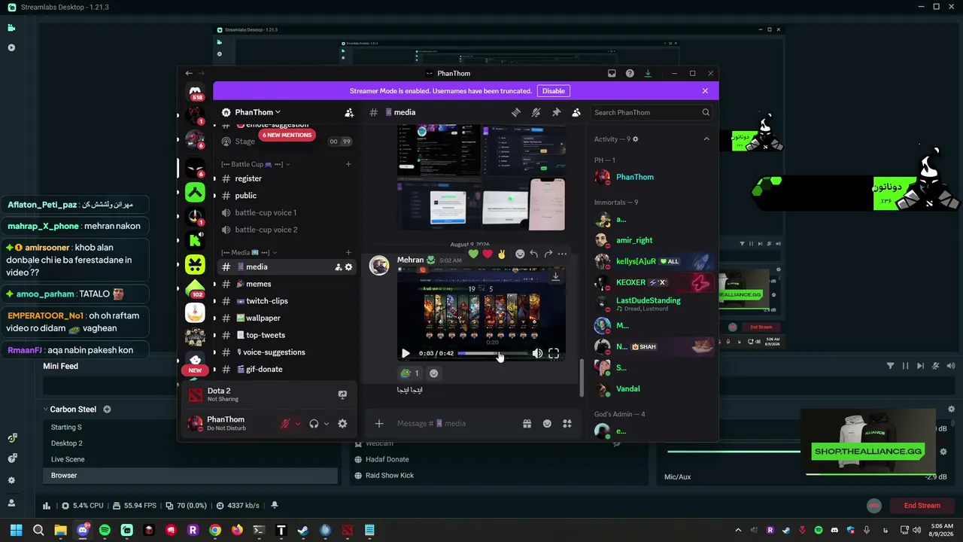Open notification settings bell in channel header
Image resolution: width=963 pixels, height=542 pixels.
[x=536, y=112]
